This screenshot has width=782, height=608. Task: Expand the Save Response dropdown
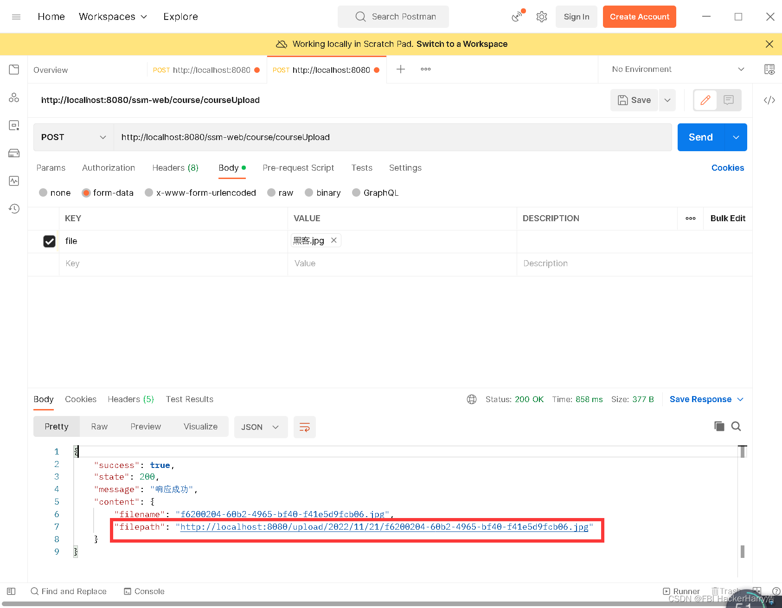(740, 399)
